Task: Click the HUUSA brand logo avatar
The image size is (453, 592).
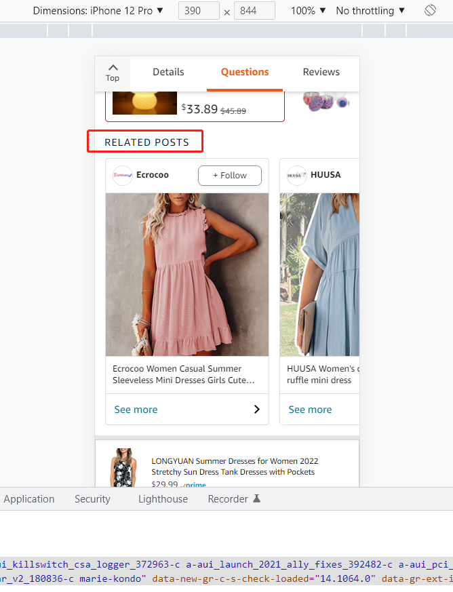Action: tap(297, 175)
